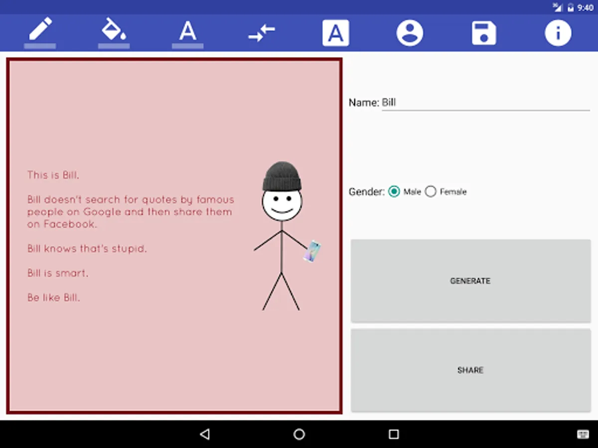Tap the Android back navigation button
The image size is (598, 448).
(x=204, y=434)
